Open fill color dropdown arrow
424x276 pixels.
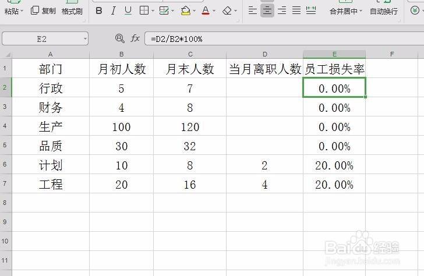click(x=194, y=11)
